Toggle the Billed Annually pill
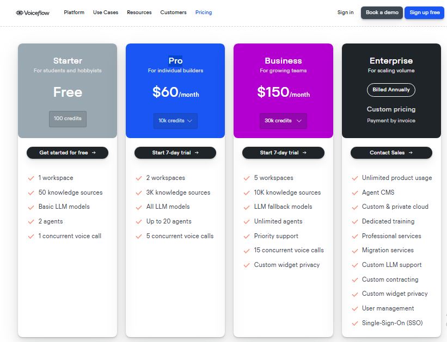The image size is (447, 342). pyautogui.click(x=391, y=90)
